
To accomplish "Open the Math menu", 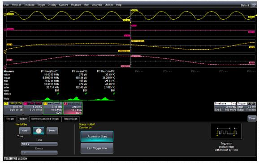I will (x=86, y=5).
